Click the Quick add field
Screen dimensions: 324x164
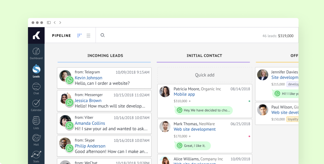click(205, 75)
